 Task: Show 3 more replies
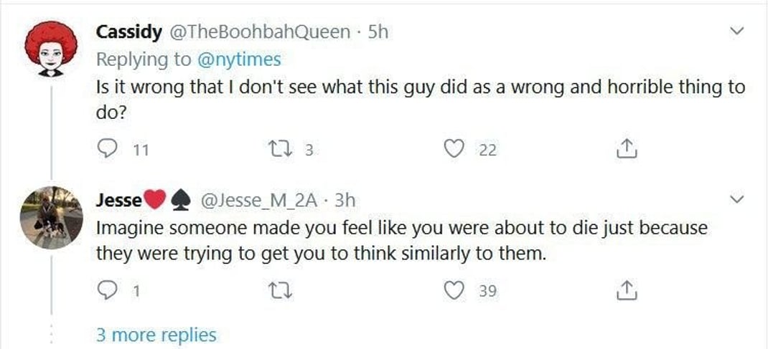(x=156, y=335)
